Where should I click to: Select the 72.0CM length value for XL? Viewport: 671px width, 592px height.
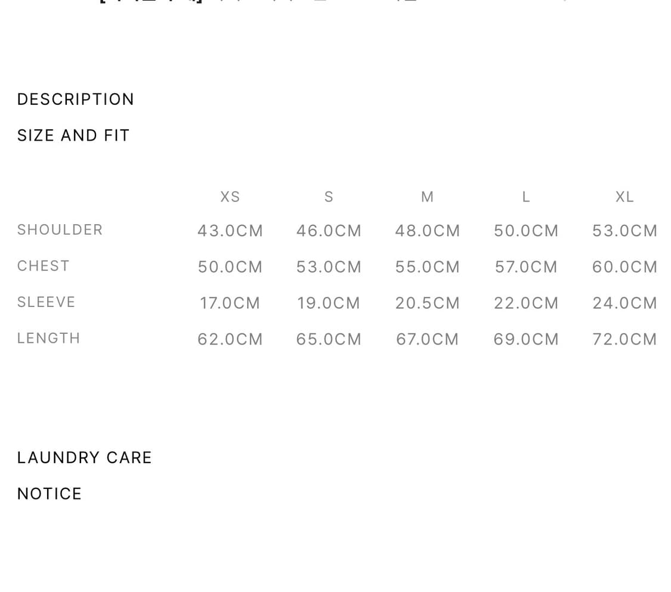click(624, 339)
